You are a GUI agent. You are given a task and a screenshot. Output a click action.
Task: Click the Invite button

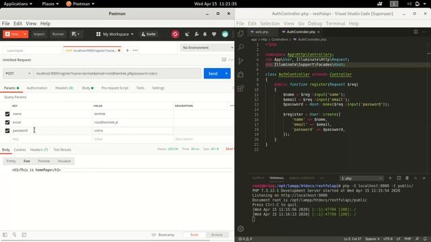[x=148, y=34]
